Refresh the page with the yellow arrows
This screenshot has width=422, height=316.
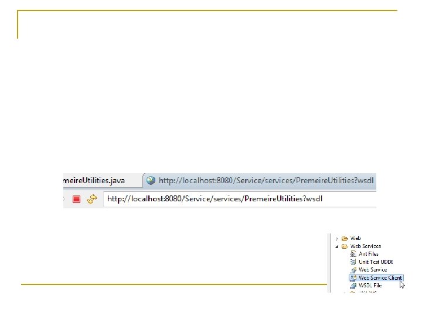click(x=92, y=199)
